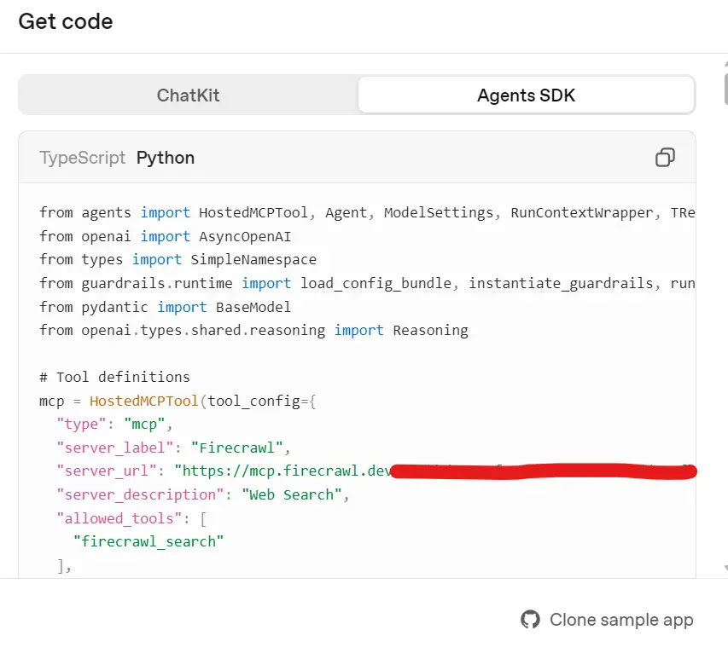728x653 pixels.
Task: Click the copy code icon
Action: point(664,158)
